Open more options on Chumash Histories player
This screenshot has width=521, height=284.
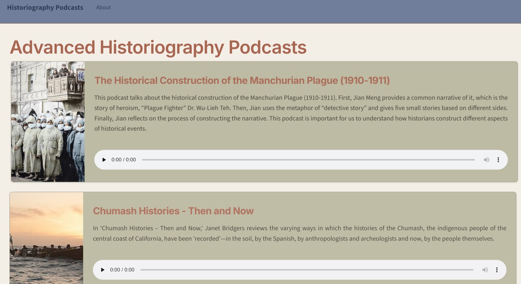pos(497,270)
